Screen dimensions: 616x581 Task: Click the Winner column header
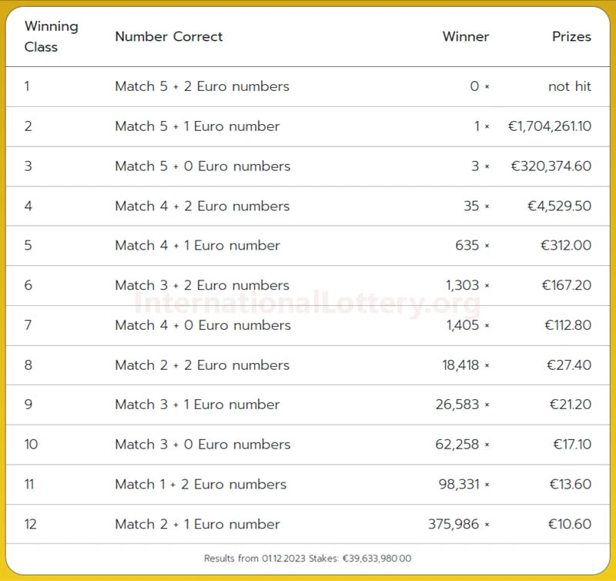tap(466, 36)
